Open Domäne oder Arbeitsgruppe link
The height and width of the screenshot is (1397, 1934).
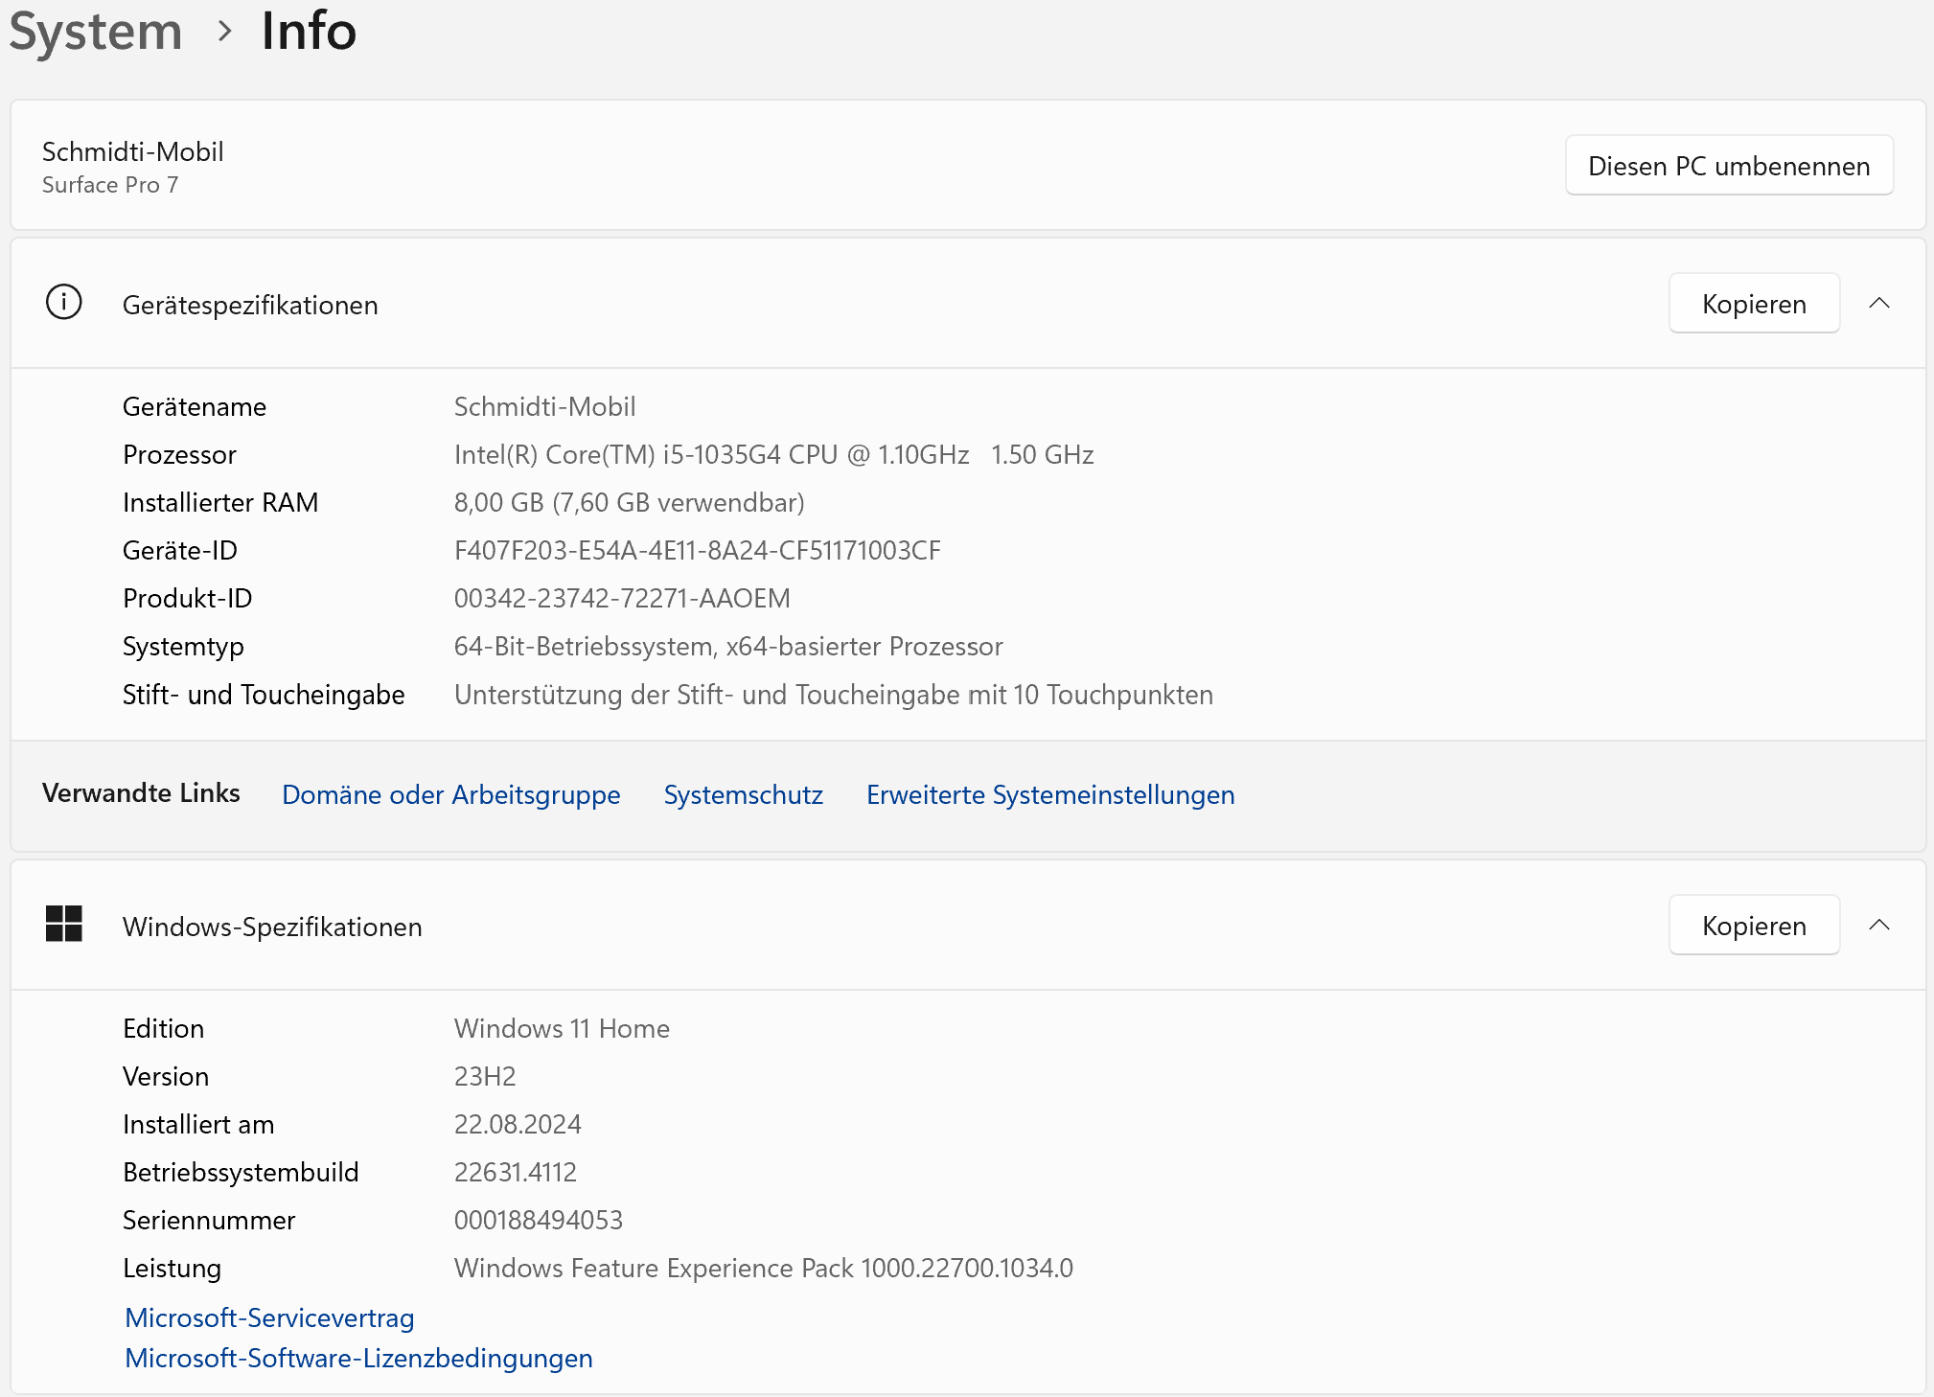450,794
